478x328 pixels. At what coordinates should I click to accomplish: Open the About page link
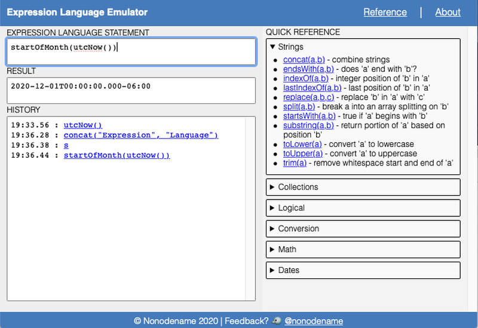point(448,12)
